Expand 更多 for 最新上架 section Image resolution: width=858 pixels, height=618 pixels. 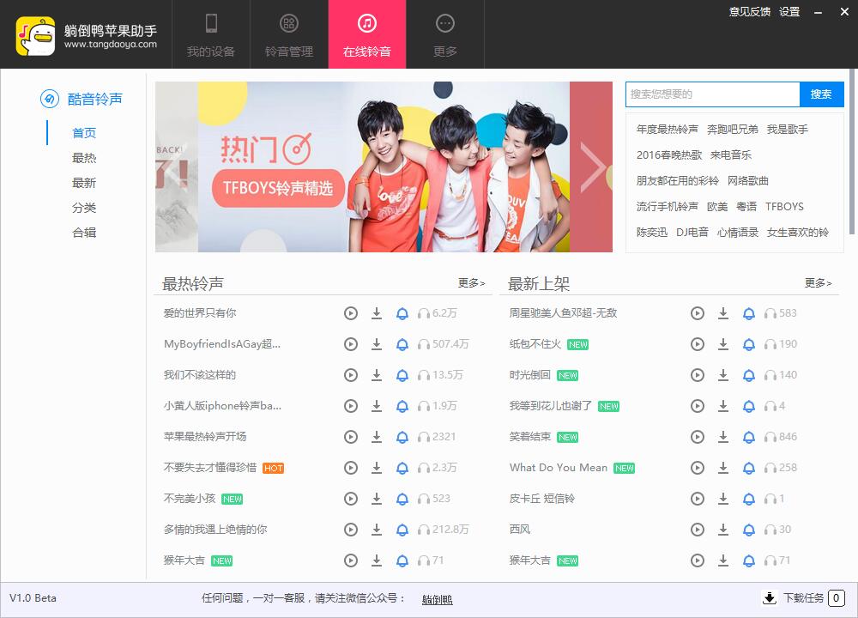(x=818, y=283)
